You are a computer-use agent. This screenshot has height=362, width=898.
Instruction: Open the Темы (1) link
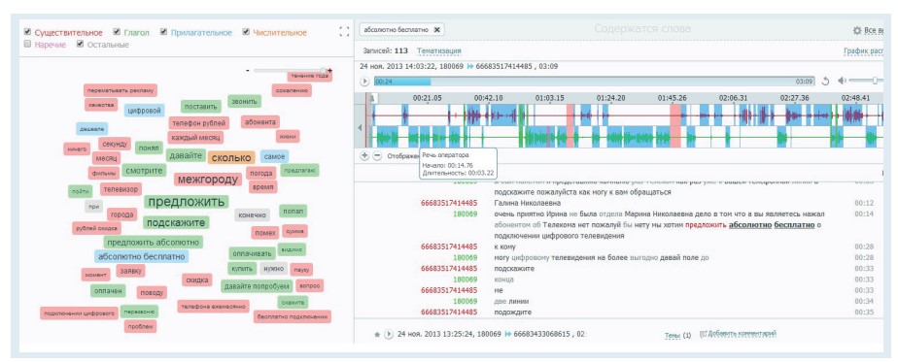pos(677,335)
